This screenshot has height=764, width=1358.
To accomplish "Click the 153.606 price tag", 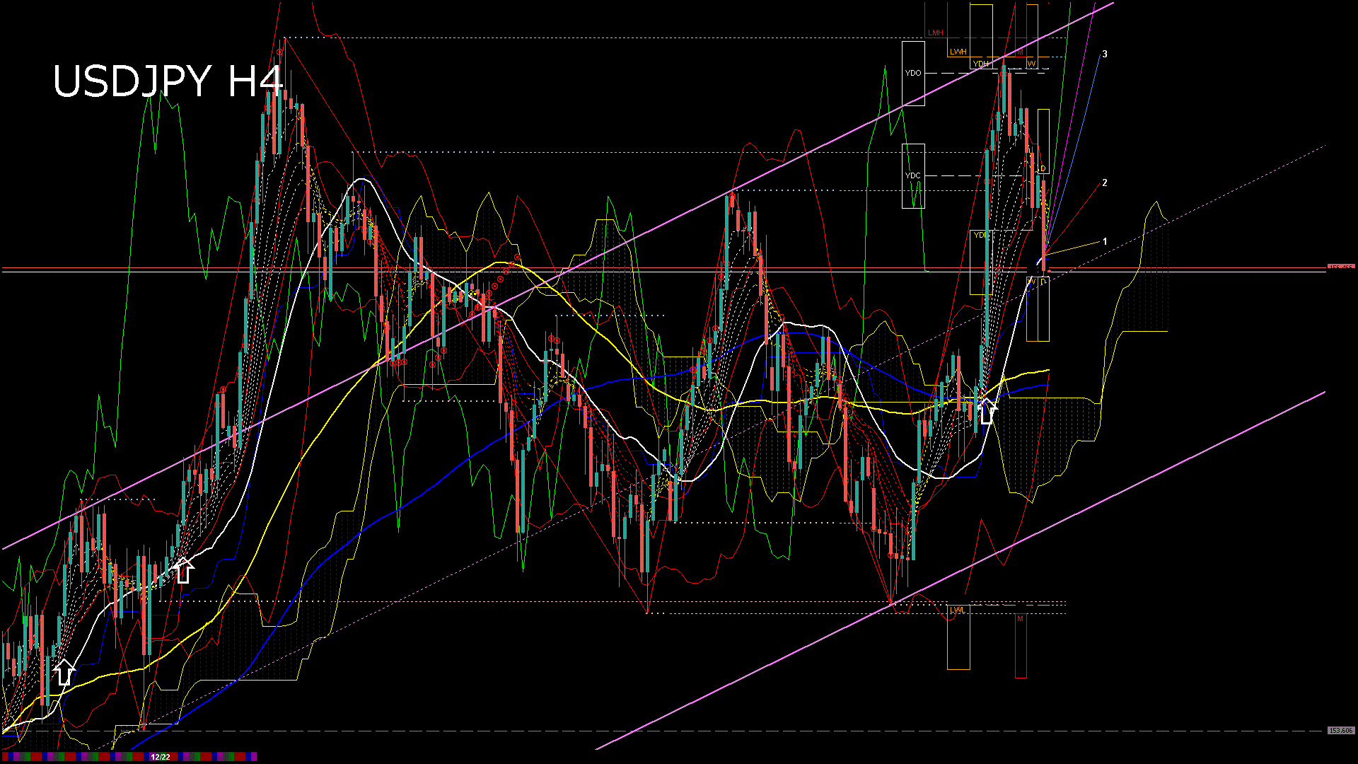I will (x=1340, y=730).
